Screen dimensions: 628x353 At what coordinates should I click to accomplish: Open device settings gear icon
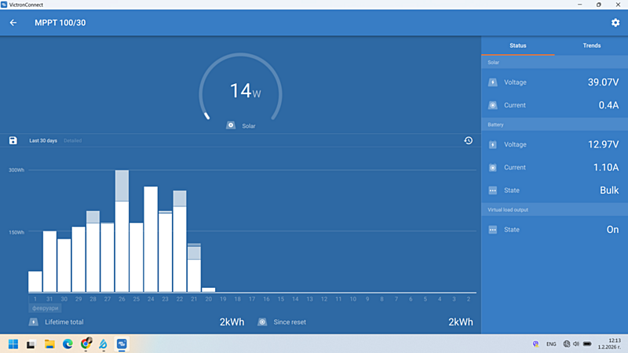click(615, 23)
